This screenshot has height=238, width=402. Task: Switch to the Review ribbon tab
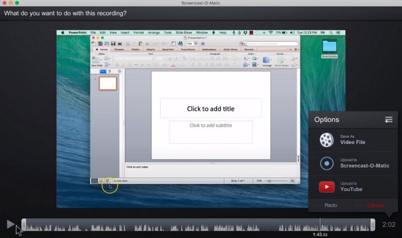pos(249,49)
